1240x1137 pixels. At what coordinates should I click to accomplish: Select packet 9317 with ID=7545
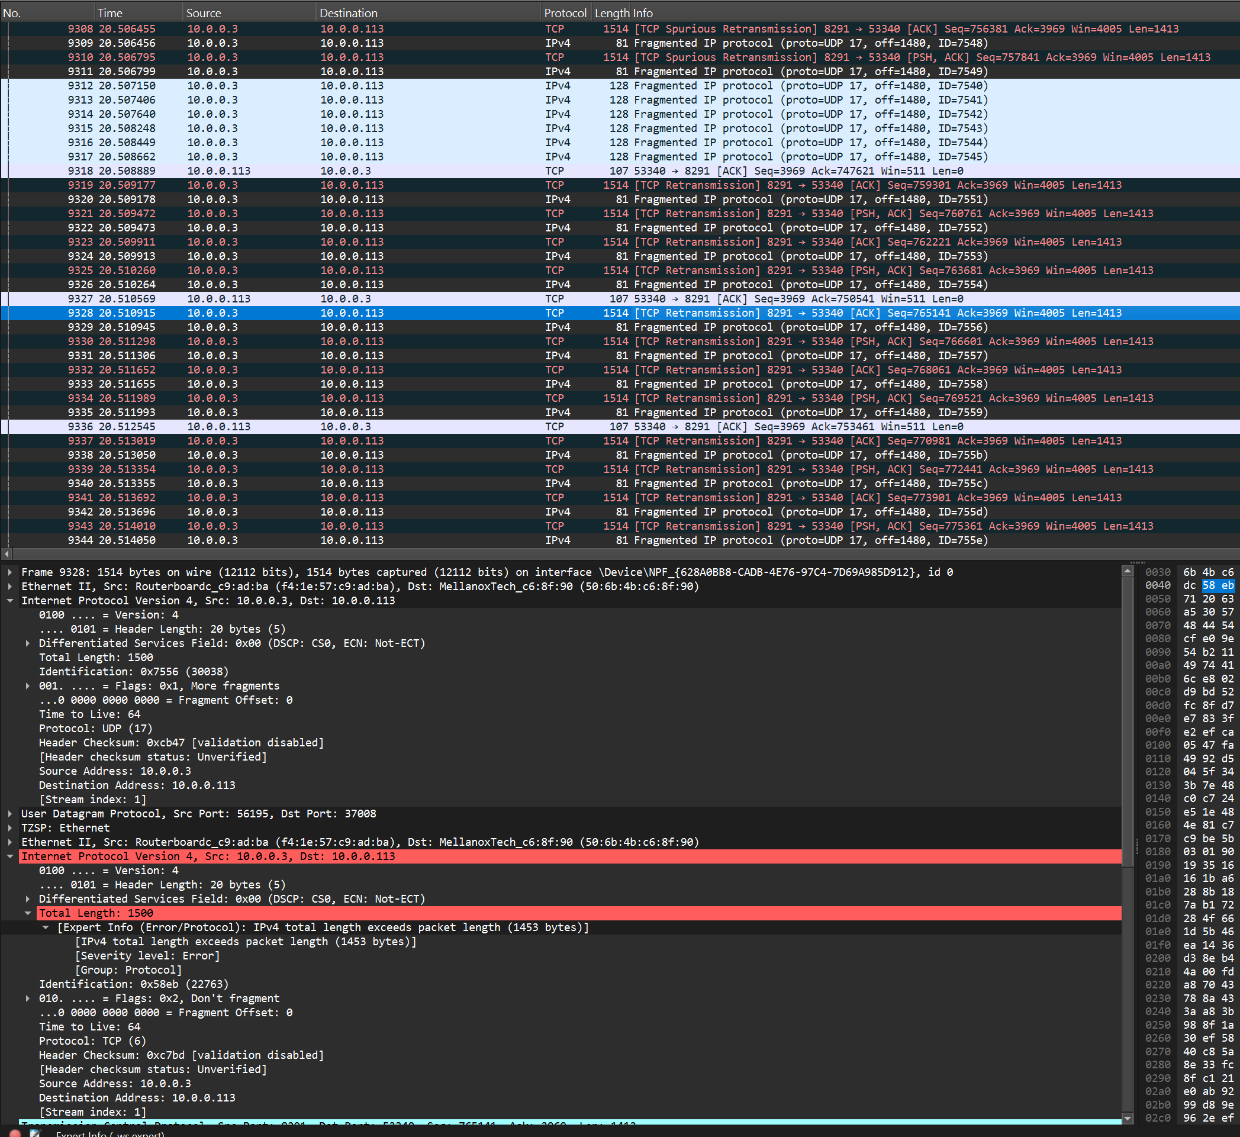pyautogui.click(x=620, y=157)
